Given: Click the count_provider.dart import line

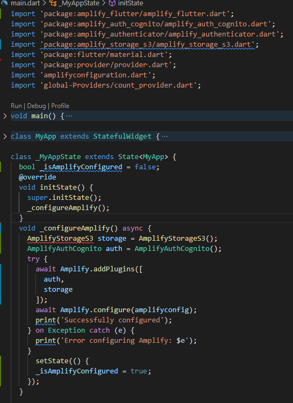Looking at the screenshot, I should 106,85.
